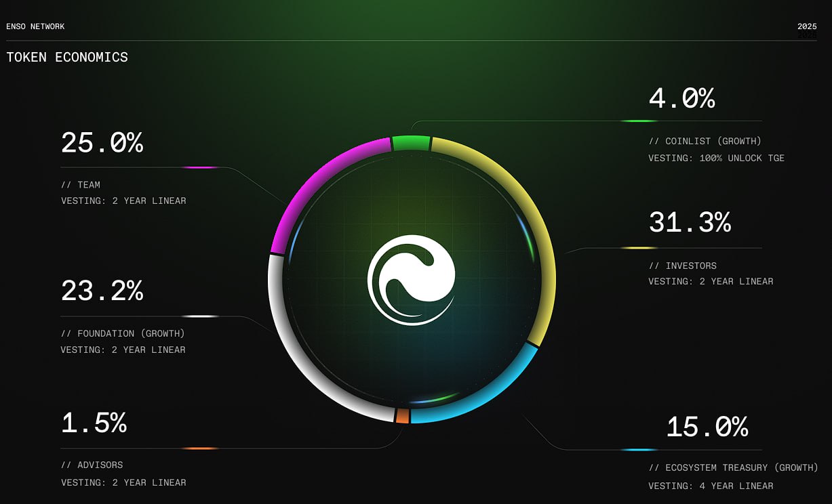This screenshot has width=832, height=504.
Task: Click the "TOKEN ECONOMICS" title
Action: (67, 58)
